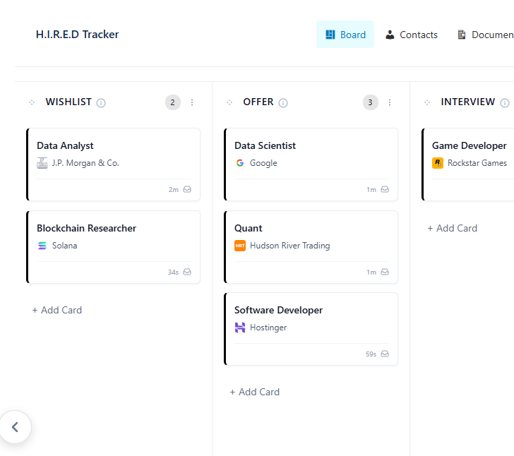Switch to the Board tab
The height and width of the screenshot is (456, 514).
[345, 35]
